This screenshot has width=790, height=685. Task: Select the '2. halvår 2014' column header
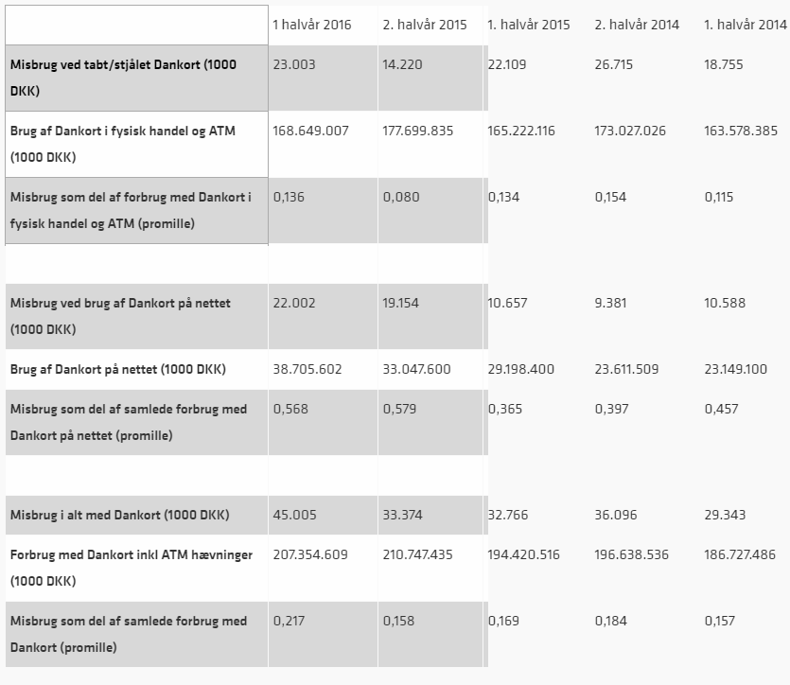[x=637, y=25]
